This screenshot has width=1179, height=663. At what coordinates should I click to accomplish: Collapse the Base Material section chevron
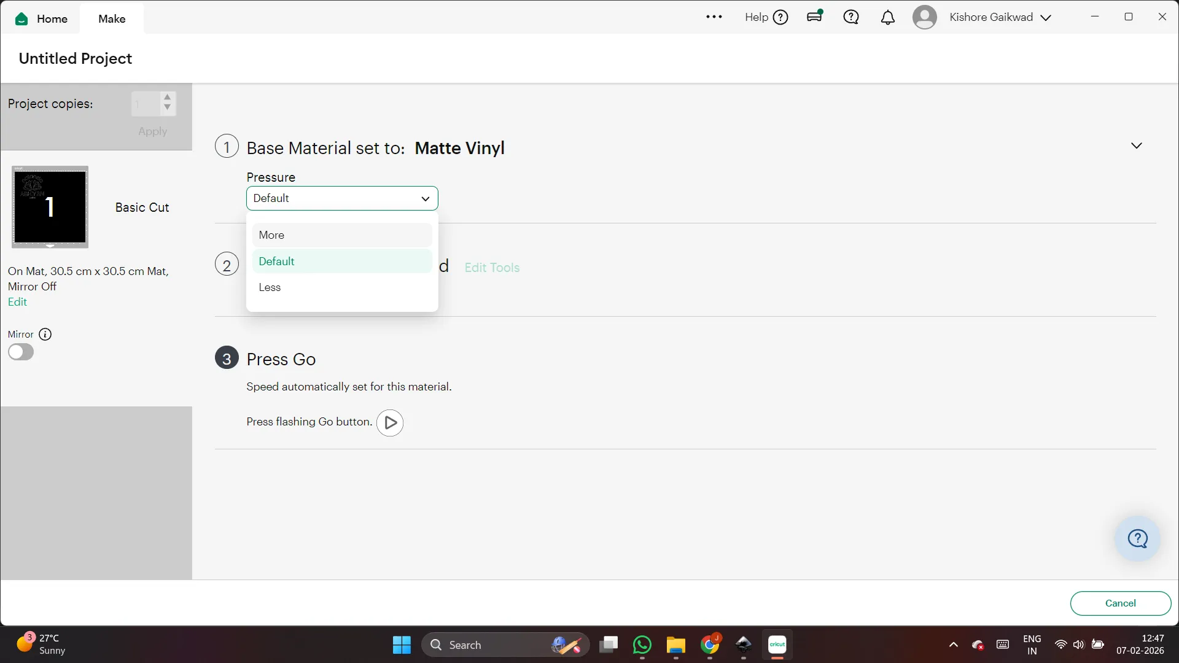click(1136, 146)
